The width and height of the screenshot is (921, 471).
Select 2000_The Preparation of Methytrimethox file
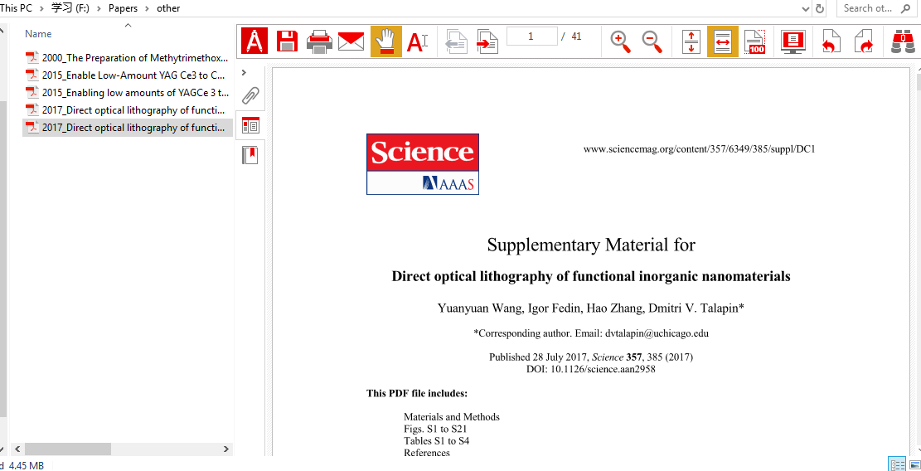coord(128,57)
